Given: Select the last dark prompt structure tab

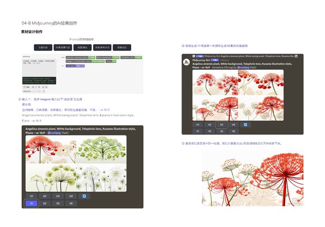Looking at the screenshot, I should click(122, 48).
